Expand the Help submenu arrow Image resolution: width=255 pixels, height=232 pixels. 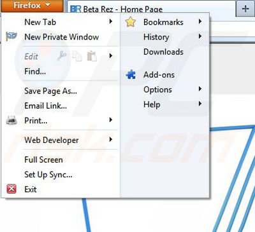(x=200, y=104)
